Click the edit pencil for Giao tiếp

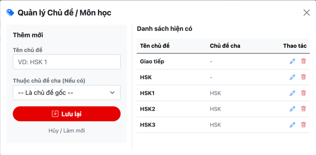point(292,62)
